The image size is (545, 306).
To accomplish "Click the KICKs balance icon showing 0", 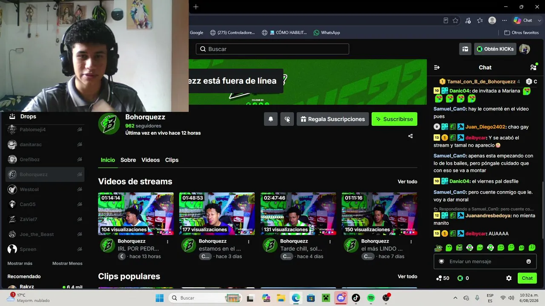I will click(x=460, y=278).
